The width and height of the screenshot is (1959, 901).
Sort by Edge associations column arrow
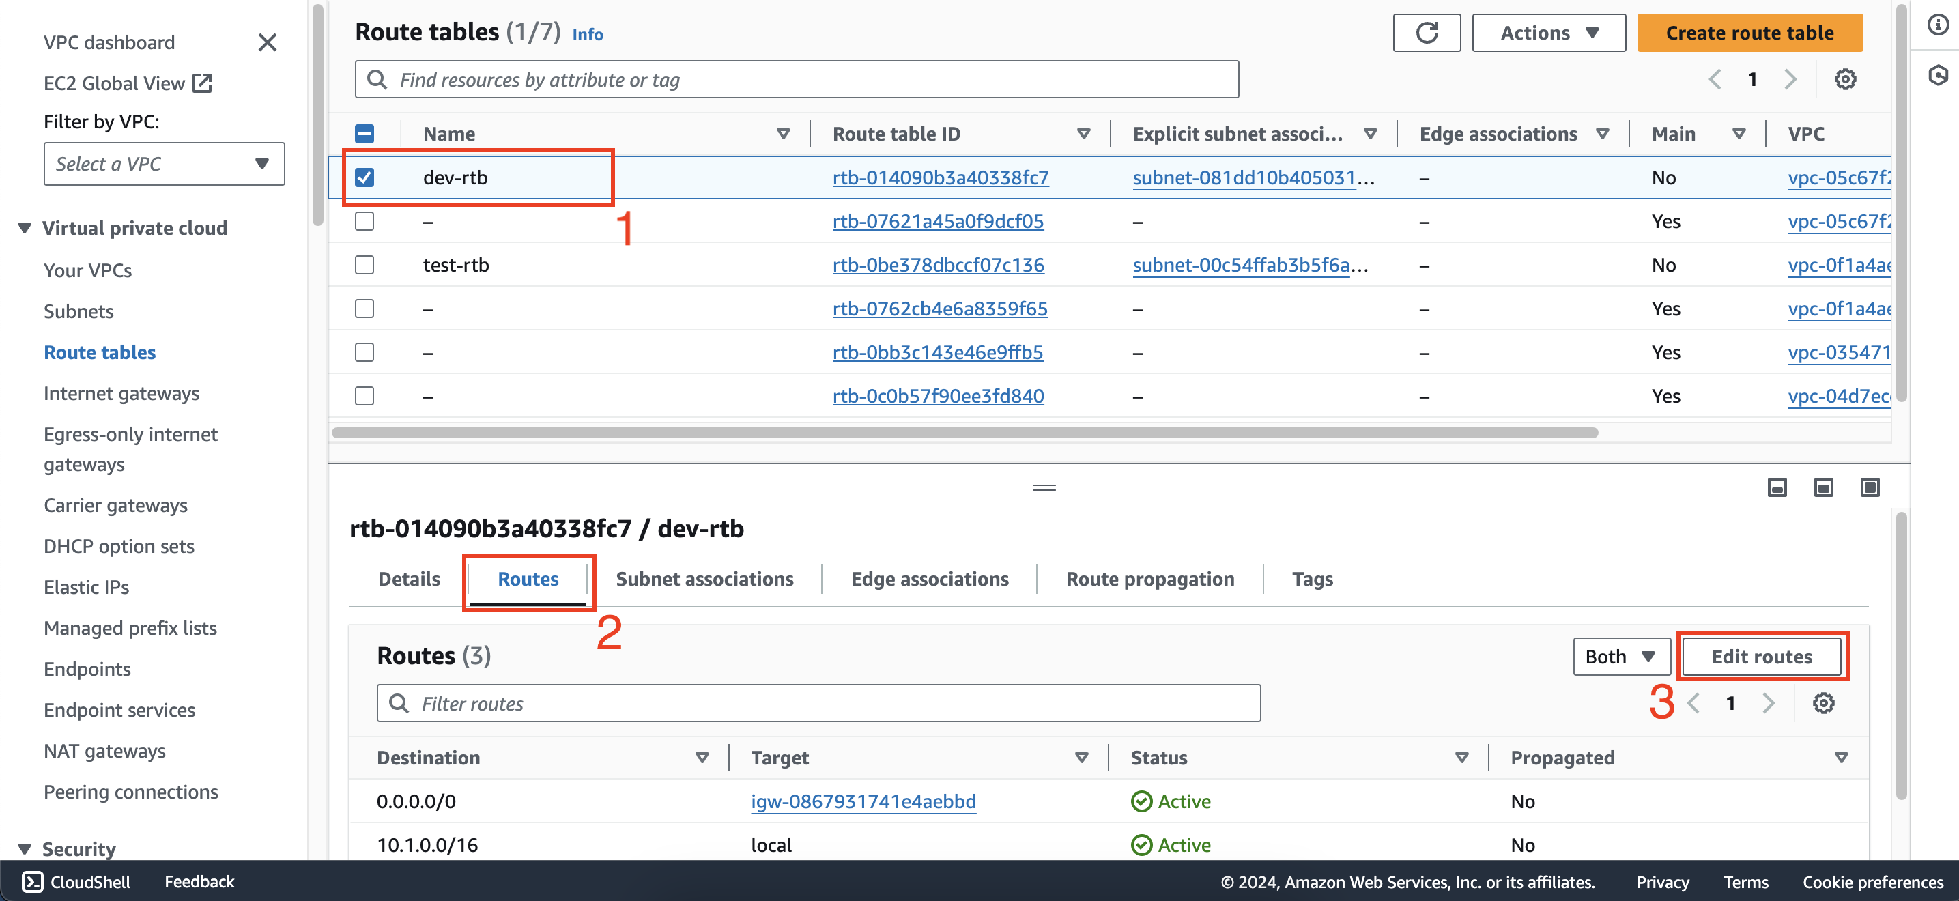[x=1602, y=134]
